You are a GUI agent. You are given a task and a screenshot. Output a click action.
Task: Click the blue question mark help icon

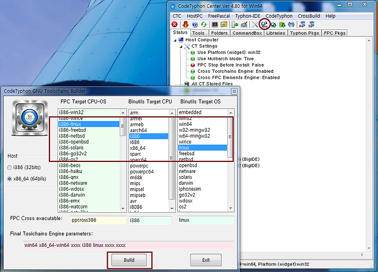tap(195, 24)
